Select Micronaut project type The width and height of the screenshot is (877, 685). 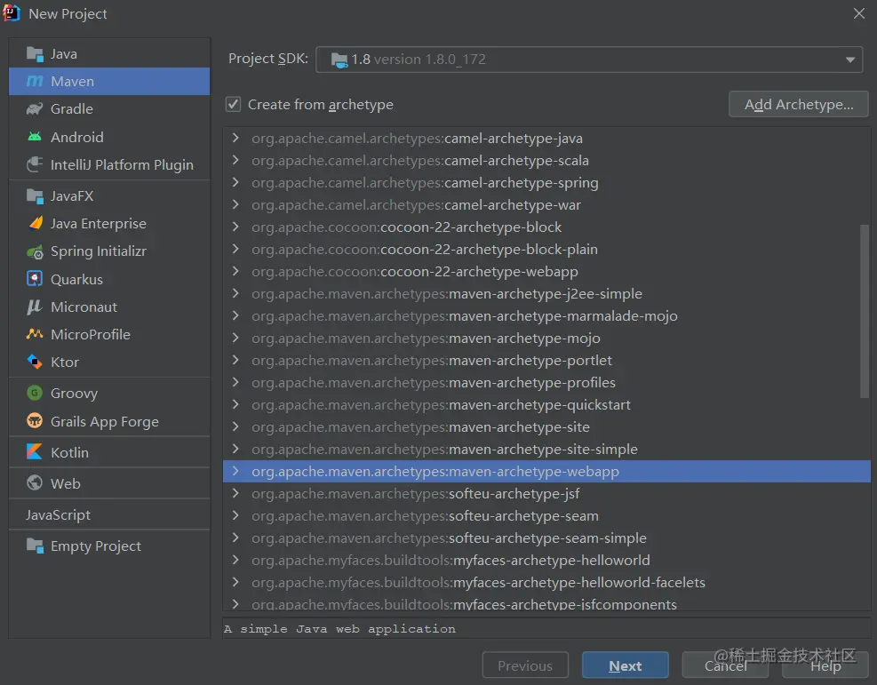[109, 307]
